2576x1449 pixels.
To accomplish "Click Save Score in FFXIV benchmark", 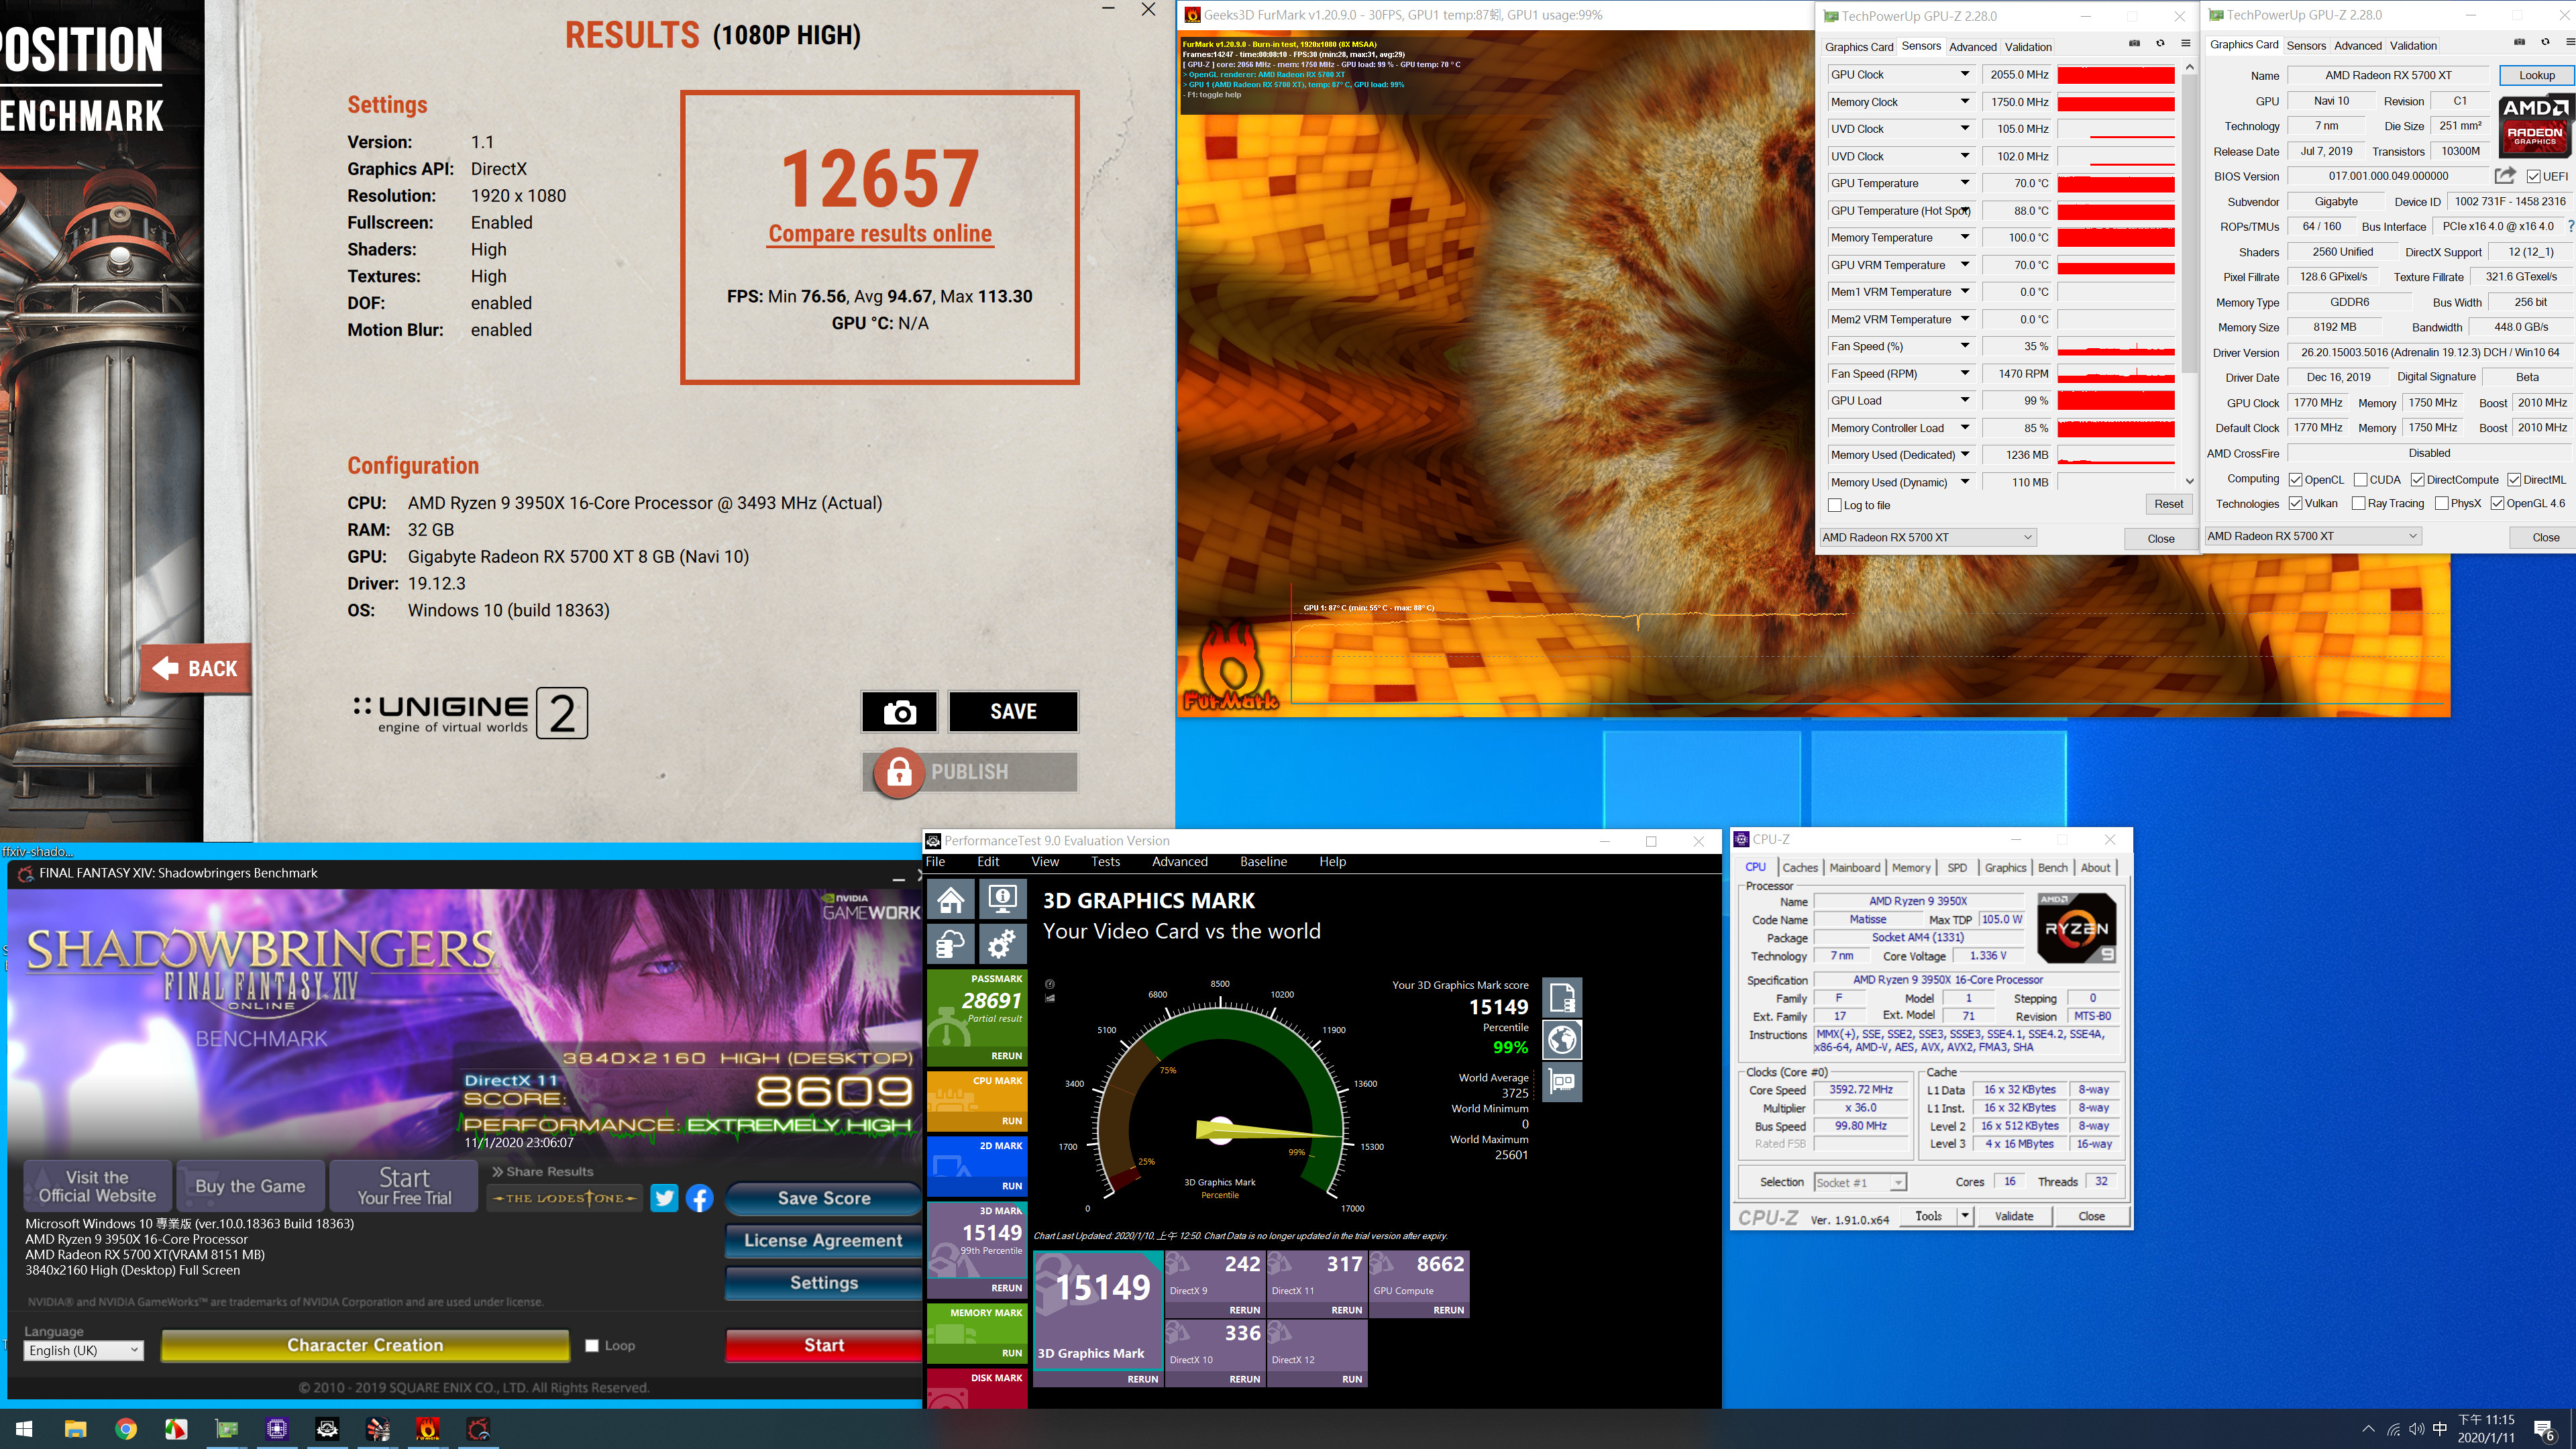I will [823, 1198].
